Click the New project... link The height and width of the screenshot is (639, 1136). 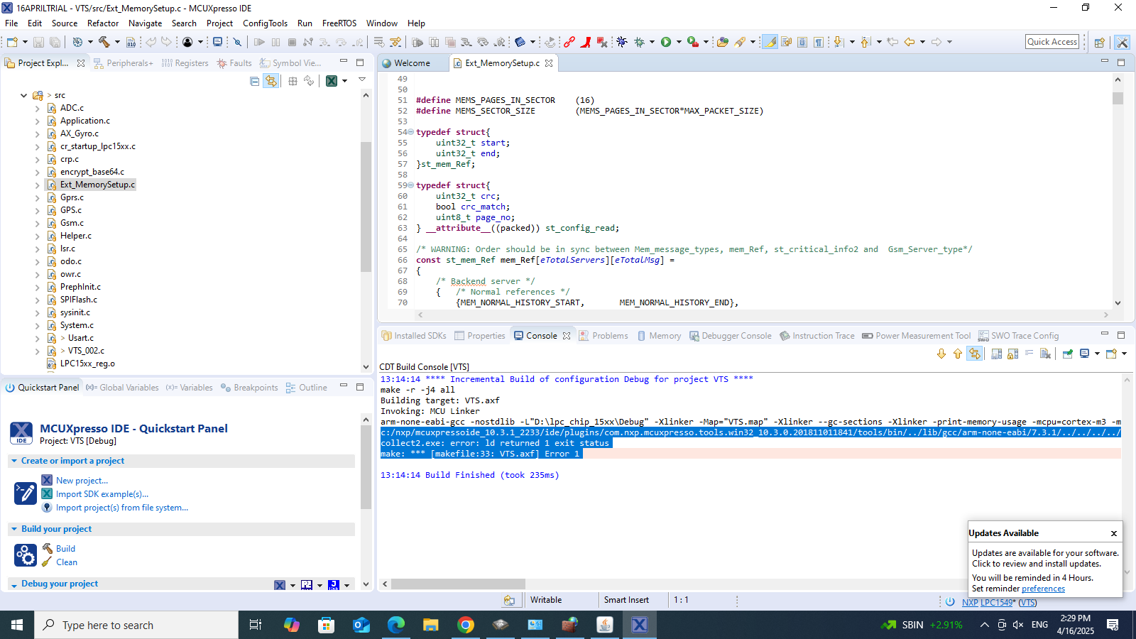[82, 481]
